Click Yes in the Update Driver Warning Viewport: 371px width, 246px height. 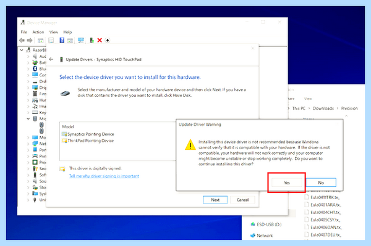tap(287, 182)
